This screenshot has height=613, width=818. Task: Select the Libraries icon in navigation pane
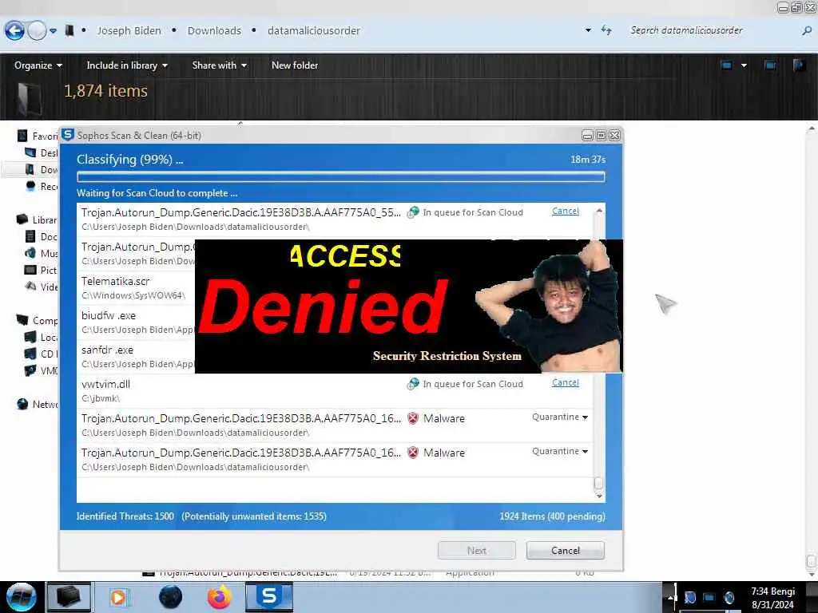click(22, 219)
